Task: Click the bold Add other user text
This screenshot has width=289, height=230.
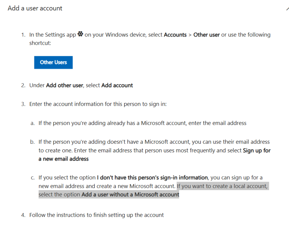Action: tap(65, 85)
